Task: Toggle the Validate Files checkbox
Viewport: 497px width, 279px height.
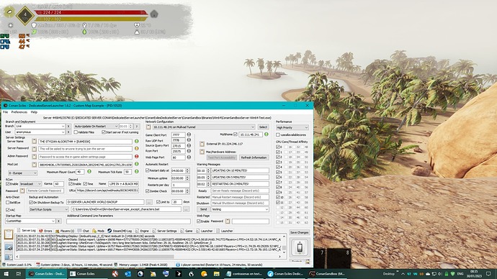Action: (x=76, y=132)
